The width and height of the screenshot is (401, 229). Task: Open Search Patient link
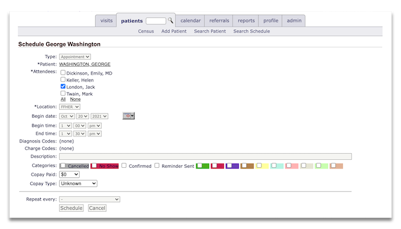(210, 31)
